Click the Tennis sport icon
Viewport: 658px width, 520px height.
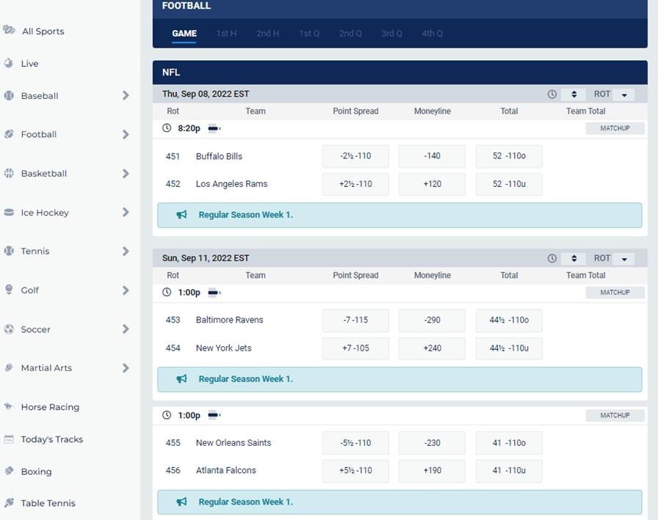point(9,251)
